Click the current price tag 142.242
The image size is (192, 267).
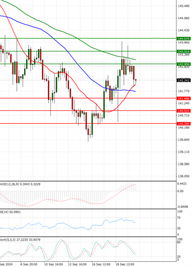[184, 80]
